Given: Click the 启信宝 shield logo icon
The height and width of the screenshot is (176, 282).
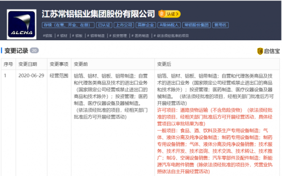Looking at the screenshot, I should tap(260, 51).
